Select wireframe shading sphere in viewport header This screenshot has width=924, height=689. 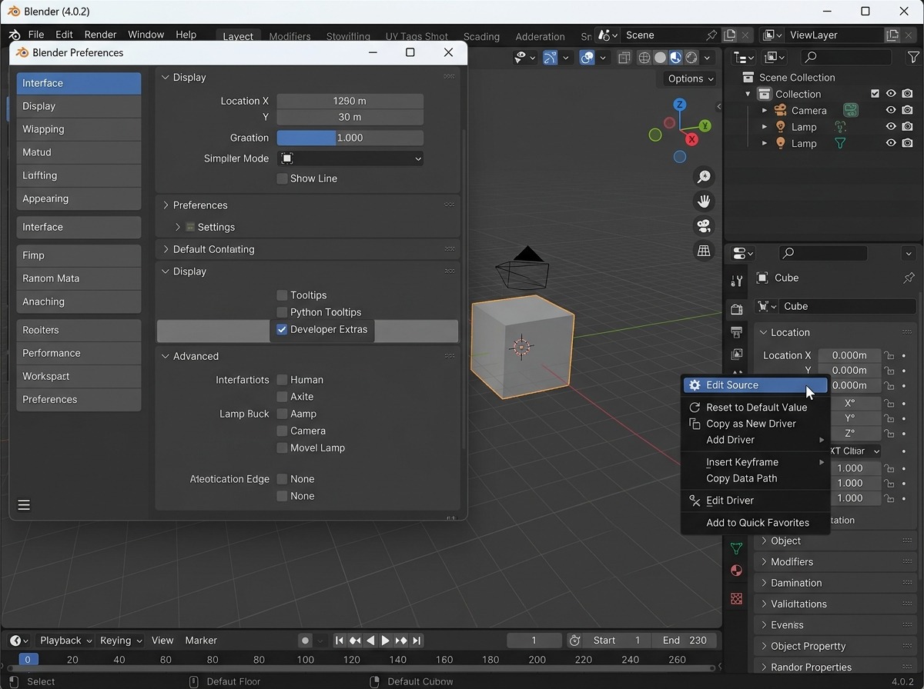point(644,58)
